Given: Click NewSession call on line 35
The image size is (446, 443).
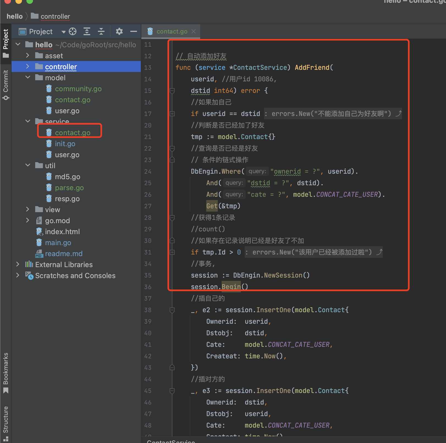Looking at the screenshot, I should click(x=283, y=275).
